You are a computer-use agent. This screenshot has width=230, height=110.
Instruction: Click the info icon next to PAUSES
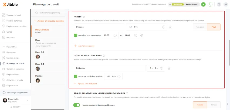click(x=84, y=17)
